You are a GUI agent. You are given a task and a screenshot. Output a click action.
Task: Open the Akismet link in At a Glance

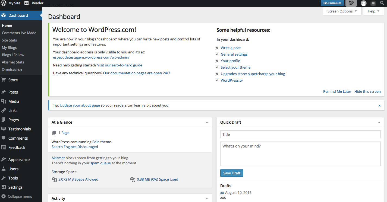58,158
